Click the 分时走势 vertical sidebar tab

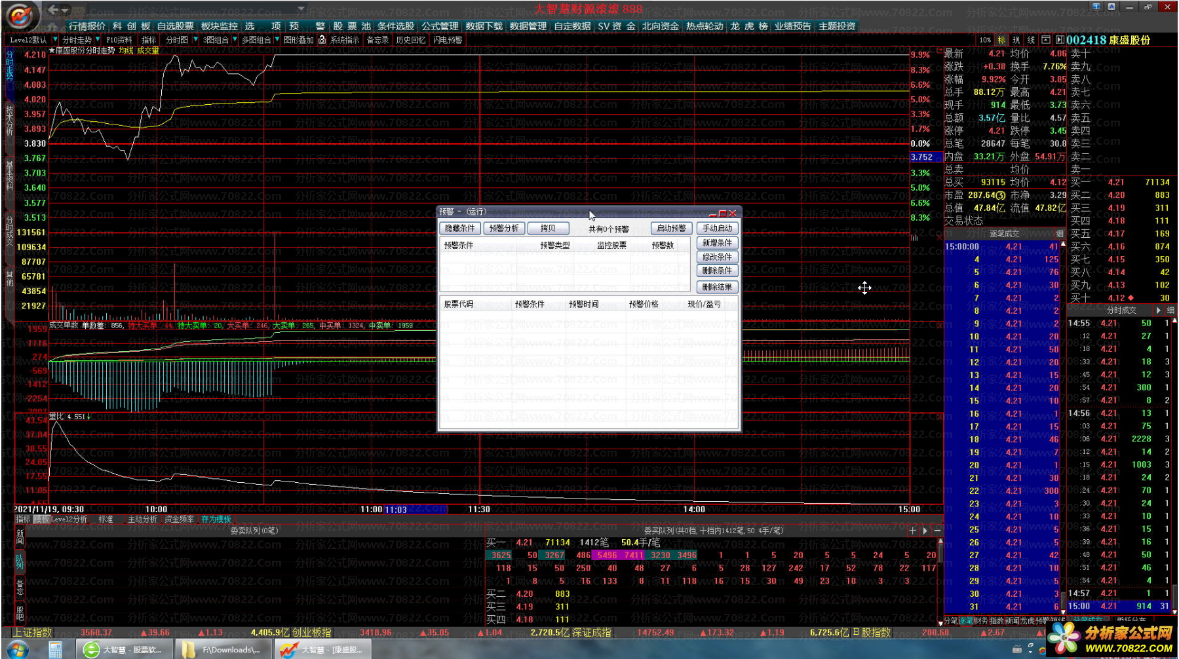(9, 69)
